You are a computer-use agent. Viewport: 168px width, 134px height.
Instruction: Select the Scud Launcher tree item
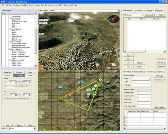click(x=17, y=36)
